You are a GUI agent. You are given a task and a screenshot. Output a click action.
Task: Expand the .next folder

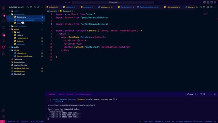pyautogui.click(x=10, y=11)
